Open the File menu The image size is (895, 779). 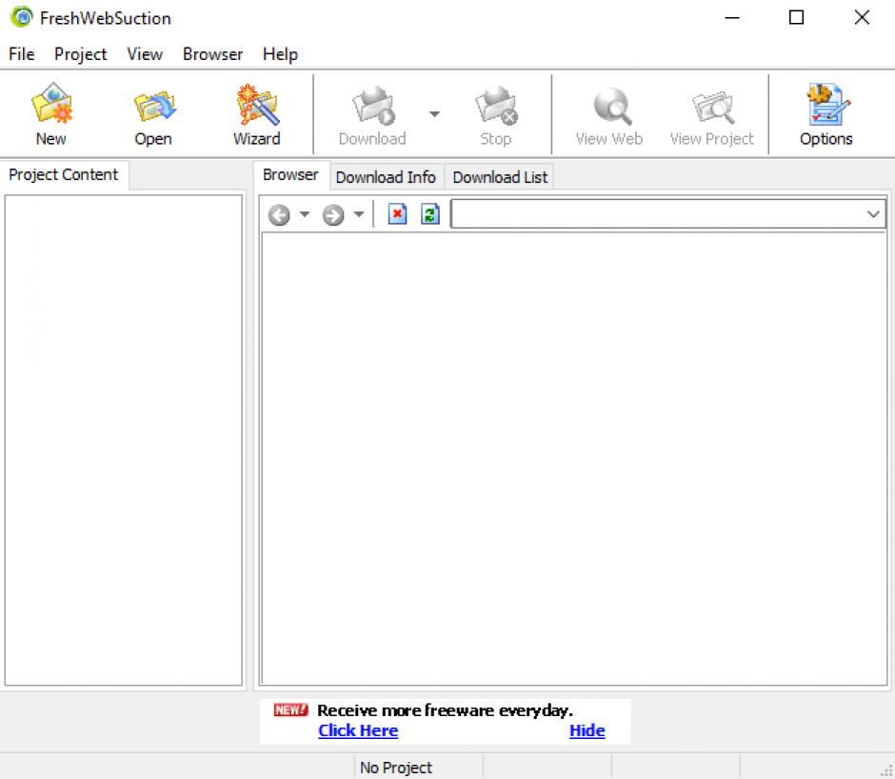tap(22, 54)
